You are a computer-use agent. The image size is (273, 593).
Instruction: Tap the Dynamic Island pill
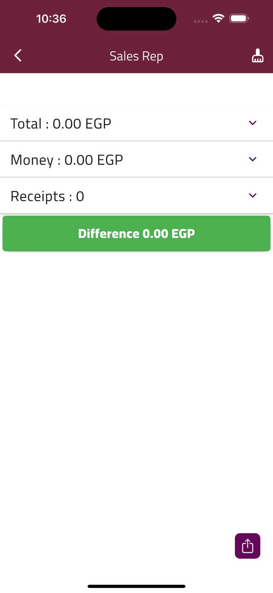pos(136,19)
